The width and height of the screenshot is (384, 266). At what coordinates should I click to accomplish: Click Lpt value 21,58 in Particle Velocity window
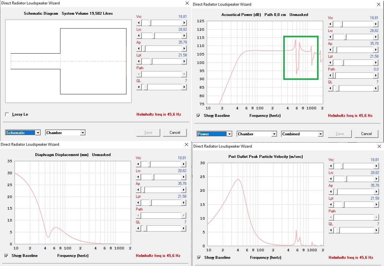375,198
